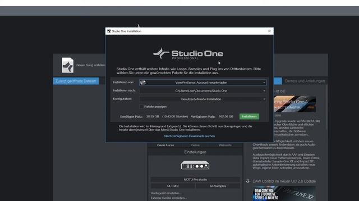
Task: Click the MOTU audio interface icon
Action: pos(195,165)
